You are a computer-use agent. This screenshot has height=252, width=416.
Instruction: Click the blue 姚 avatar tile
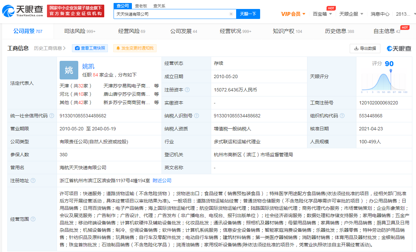coord(69,70)
